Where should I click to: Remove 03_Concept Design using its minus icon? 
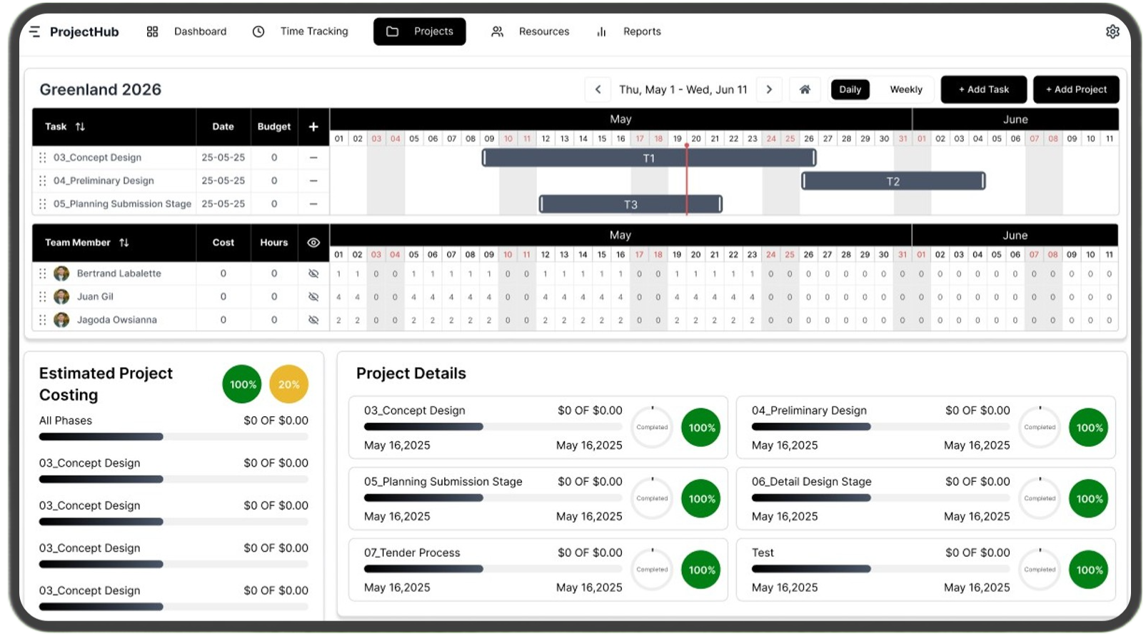[x=313, y=157]
